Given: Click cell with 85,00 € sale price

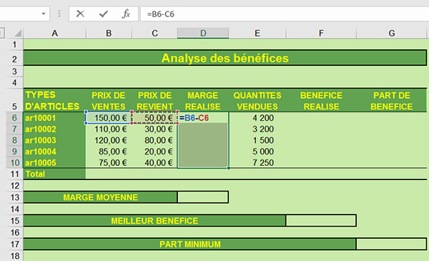Looking at the screenshot, I should coord(109,152).
